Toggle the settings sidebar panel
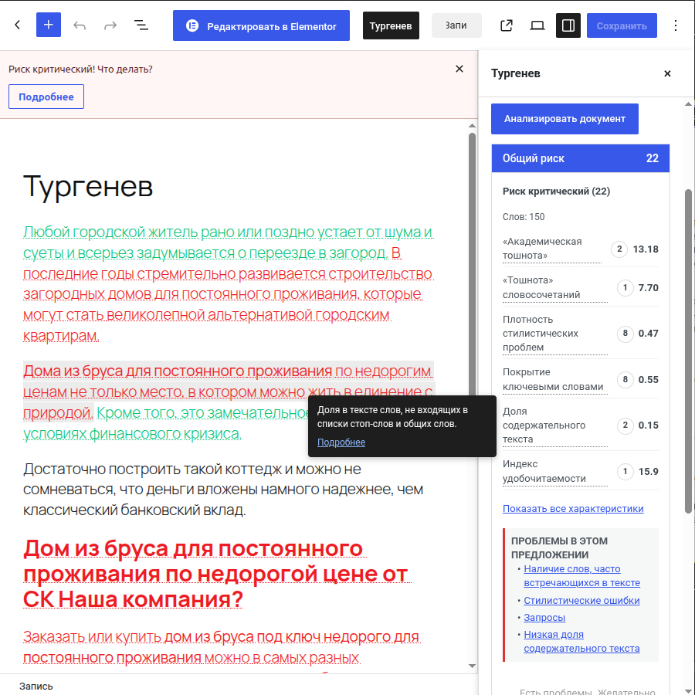The image size is (695, 695). 568,25
